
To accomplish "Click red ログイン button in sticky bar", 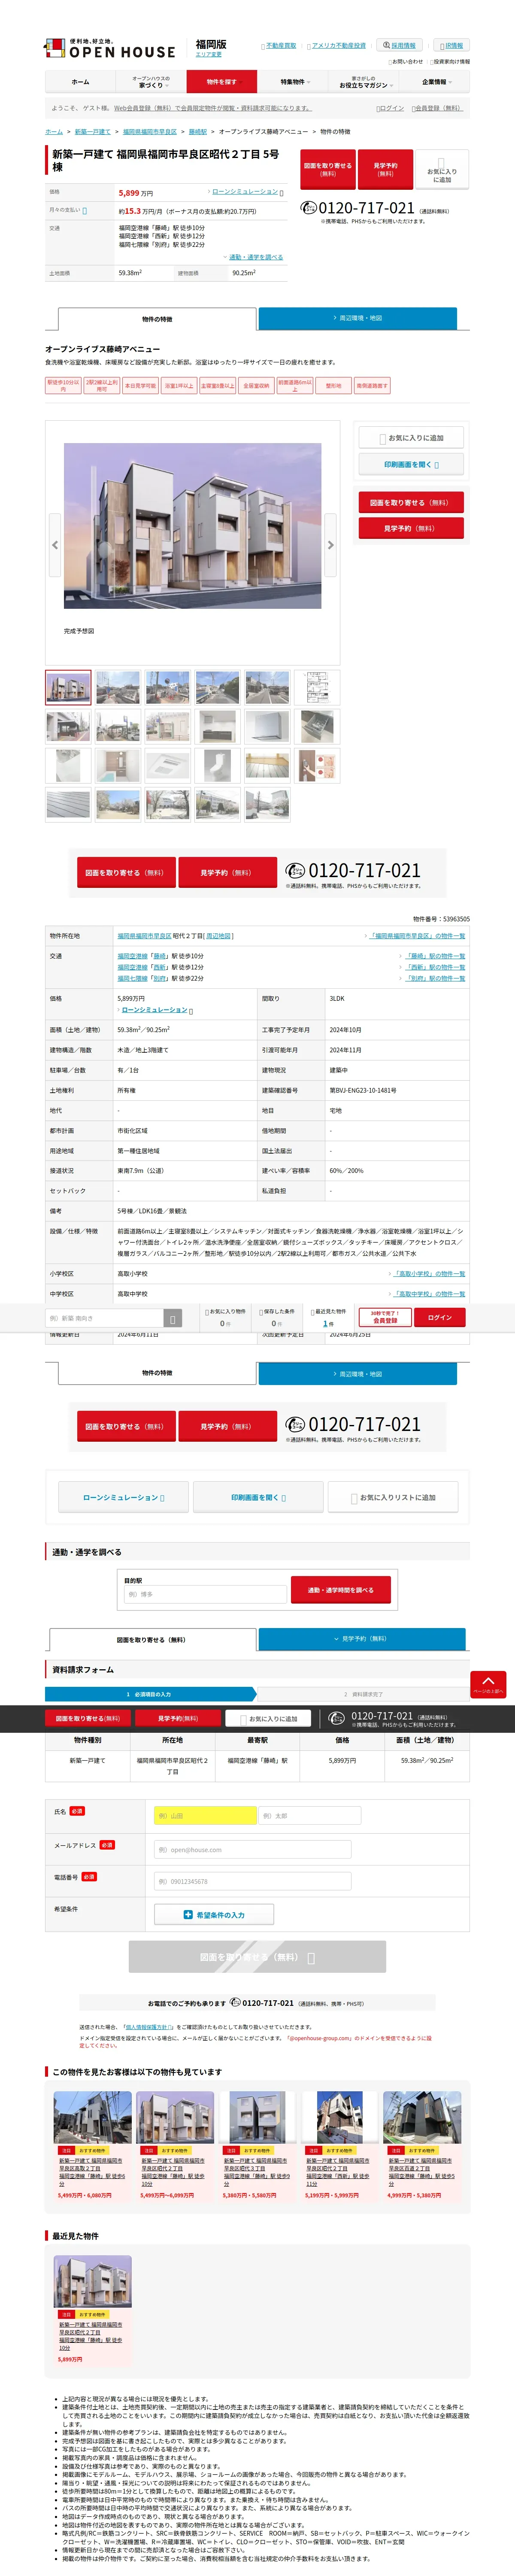I will point(440,1317).
